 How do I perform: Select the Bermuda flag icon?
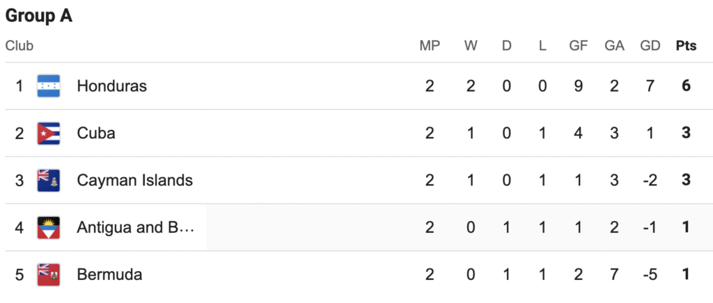tap(49, 275)
